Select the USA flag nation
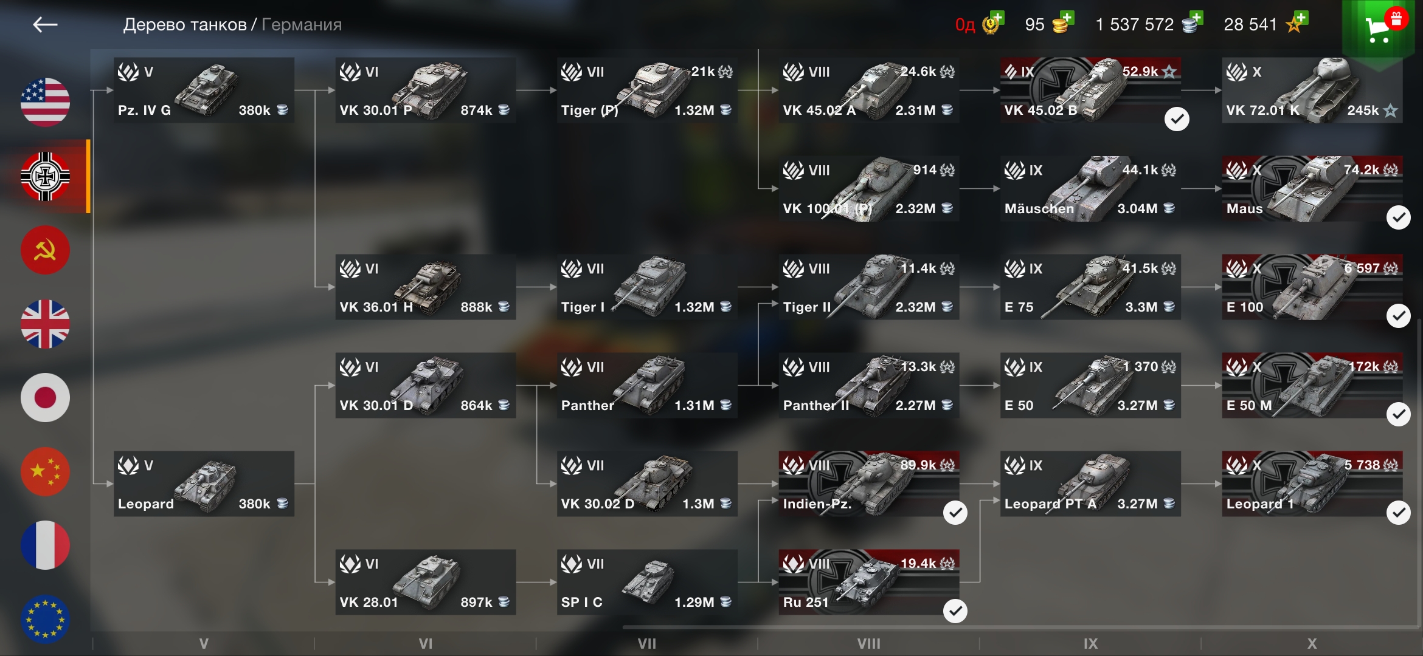Viewport: 1423px width, 656px height. (x=45, y=102)
